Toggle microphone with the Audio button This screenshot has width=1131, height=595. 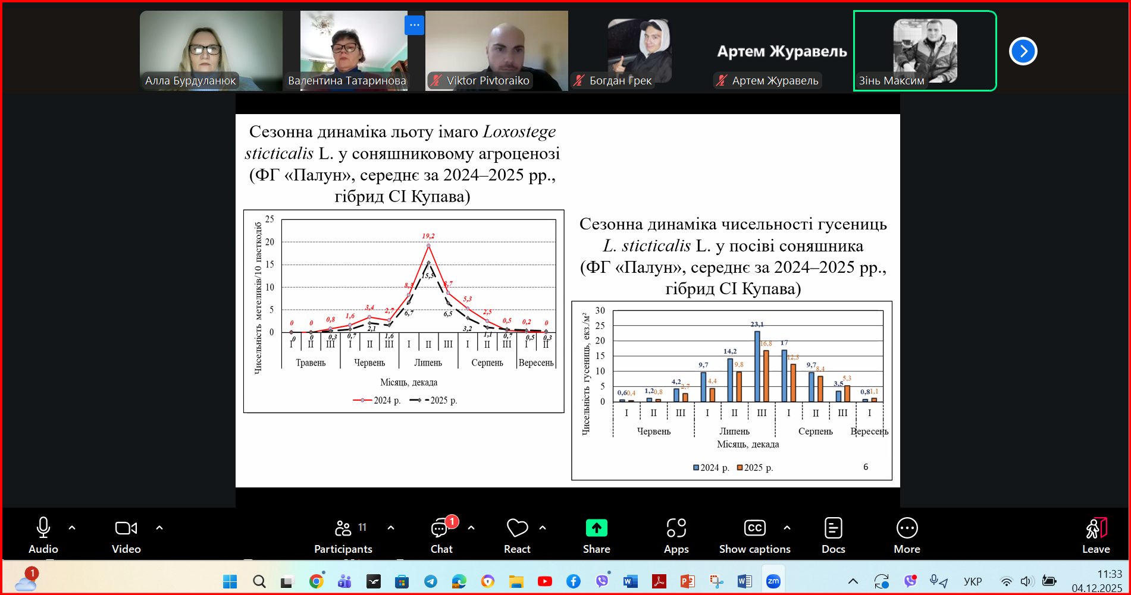pyautogui.click(x=43, y=535)
